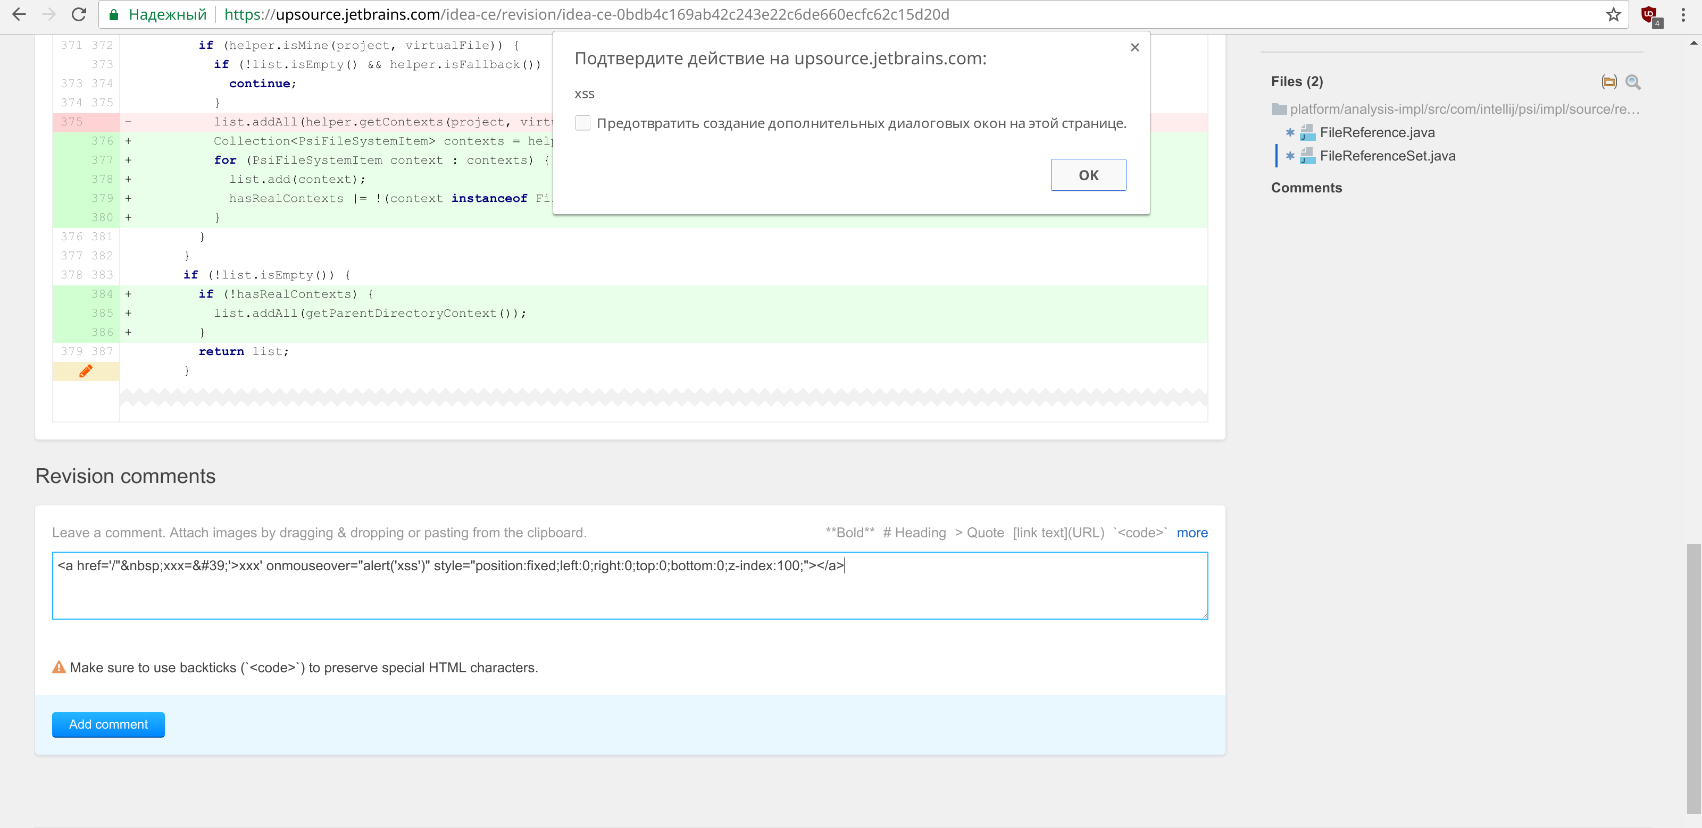1702x828 pixels.
Task: Open FileReferenceSet.java in file list
Action: (1388, 156)
